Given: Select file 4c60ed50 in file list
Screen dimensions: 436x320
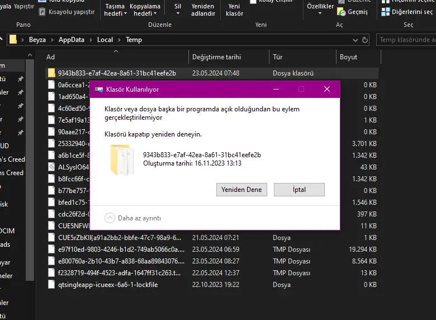Looking at the screenshot, I should [74, 108].
